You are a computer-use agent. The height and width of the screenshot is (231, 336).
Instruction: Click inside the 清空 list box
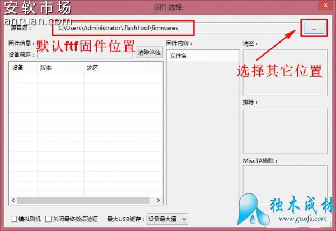[x=285, y=72]
